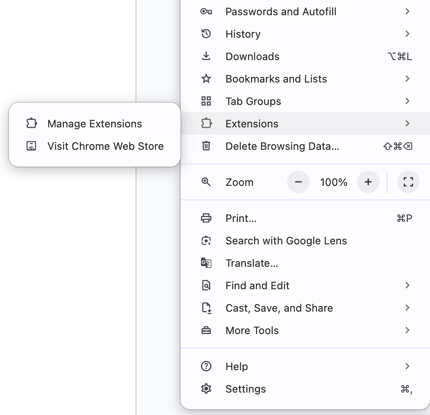Open the Print… menu entry
This screenshot has width=430, height=415.
point(241,218)
